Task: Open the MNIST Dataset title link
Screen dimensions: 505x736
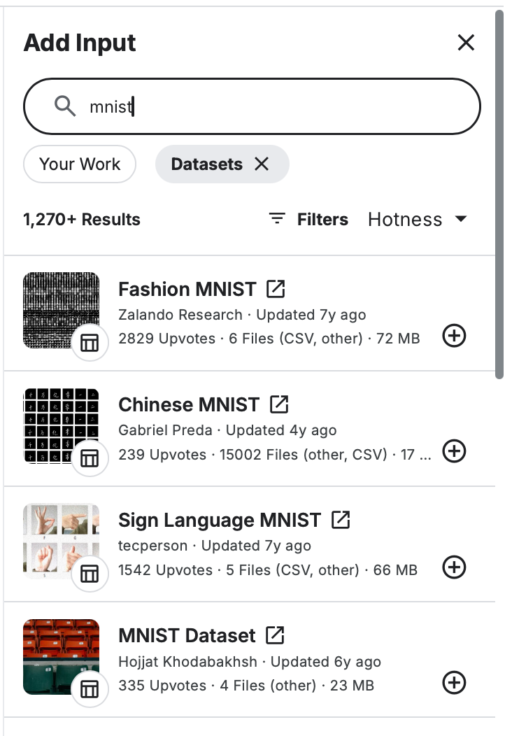Action: click(187, 635)
